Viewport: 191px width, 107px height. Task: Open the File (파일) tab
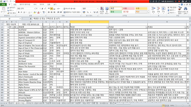[x=3, y=5]
